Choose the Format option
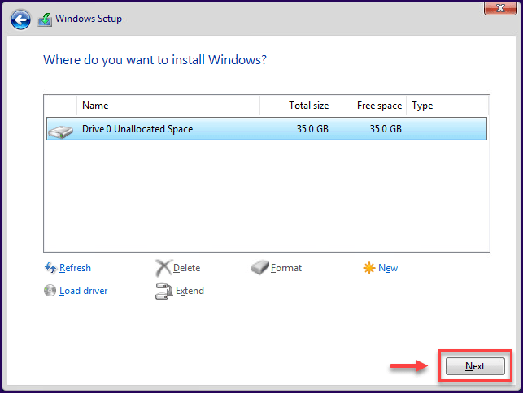The image size is (523, 393). [x=286, y=268]
